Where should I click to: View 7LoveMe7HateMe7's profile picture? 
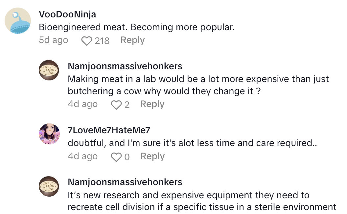click(x=49, y=134)
